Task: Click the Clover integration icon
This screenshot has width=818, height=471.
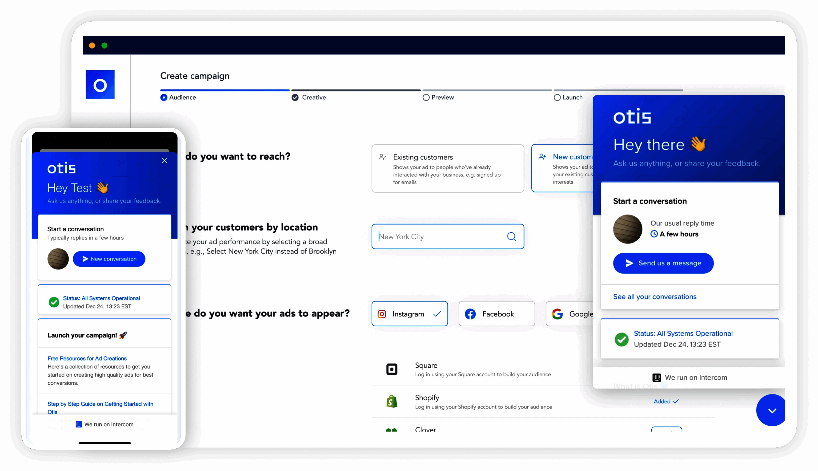Action: coord(391,431)
